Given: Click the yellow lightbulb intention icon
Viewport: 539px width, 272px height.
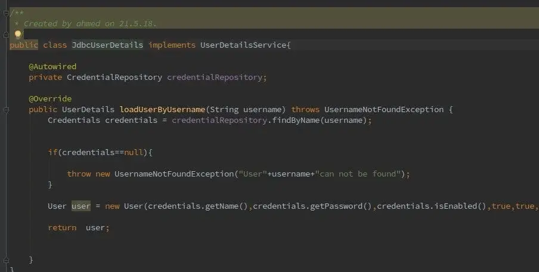Looking at the screenshot, I should (x=17, y=34).
